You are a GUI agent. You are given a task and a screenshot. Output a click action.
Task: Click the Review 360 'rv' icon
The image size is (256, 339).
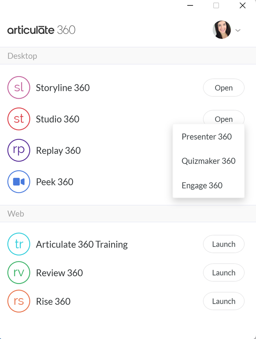click(19, 272)
